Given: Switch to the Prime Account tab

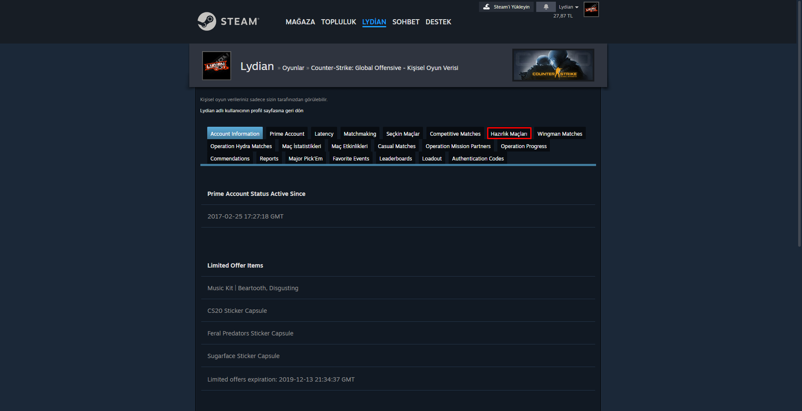Looking at the screenshot, I should pyautogui.click(x=287, y=133).
